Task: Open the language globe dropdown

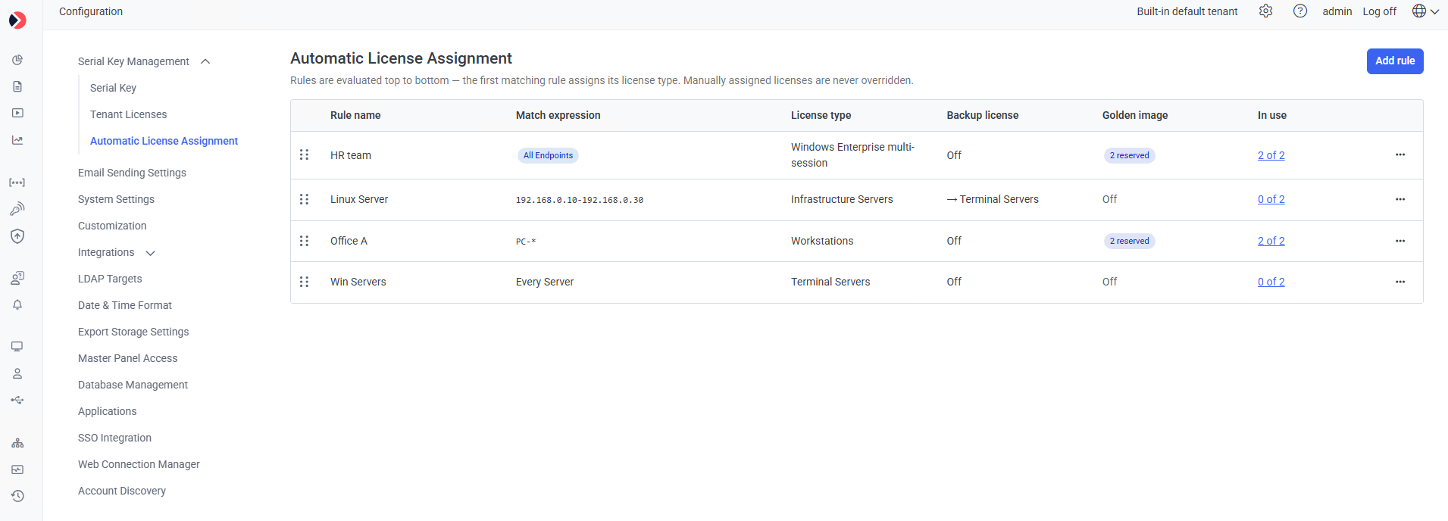Action: [1425, 11]
